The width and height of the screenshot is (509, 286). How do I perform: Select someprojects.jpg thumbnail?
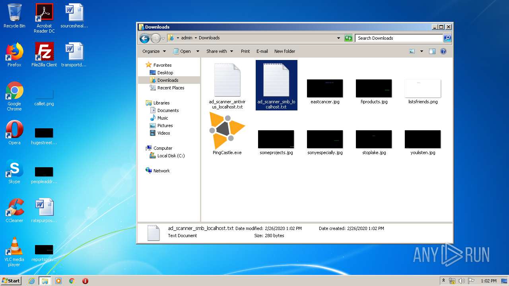[276, 142]
